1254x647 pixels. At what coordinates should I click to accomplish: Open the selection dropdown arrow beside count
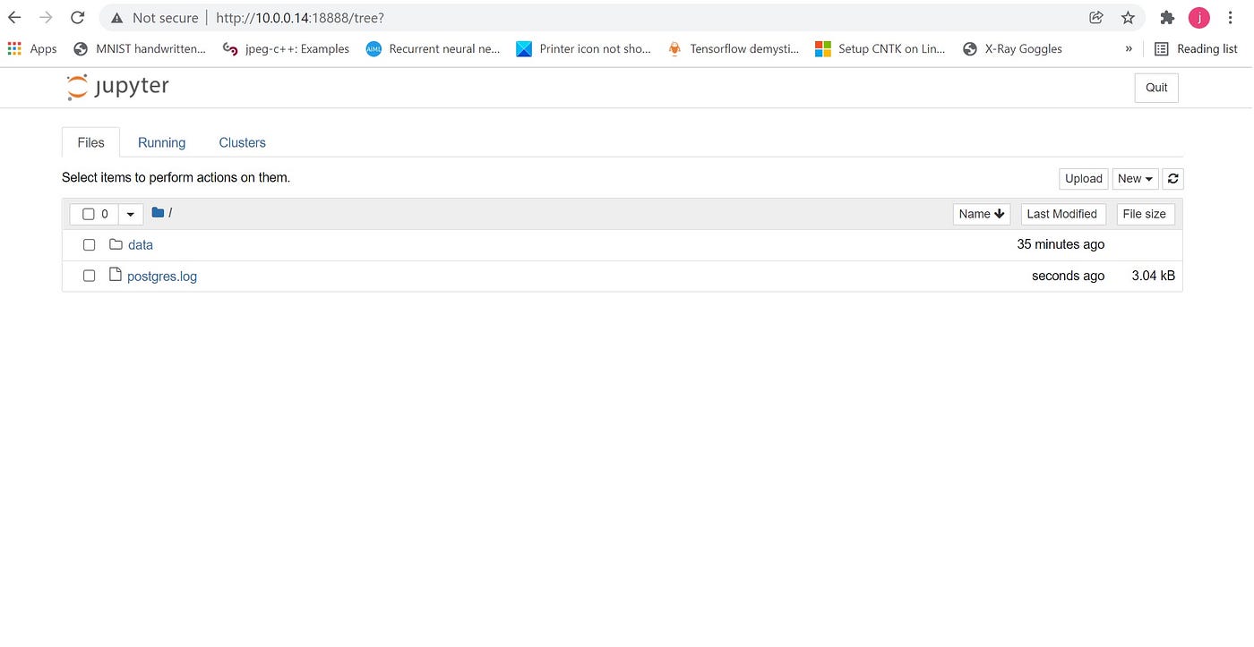130,214
